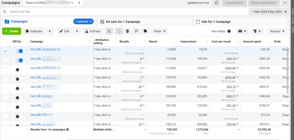
Task: Click the A/B test button
Action: (93, 31)
